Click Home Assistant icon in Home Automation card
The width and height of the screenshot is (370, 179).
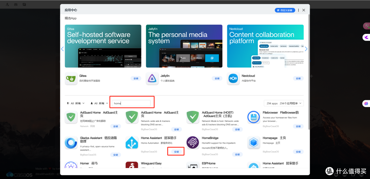(132, 142)
